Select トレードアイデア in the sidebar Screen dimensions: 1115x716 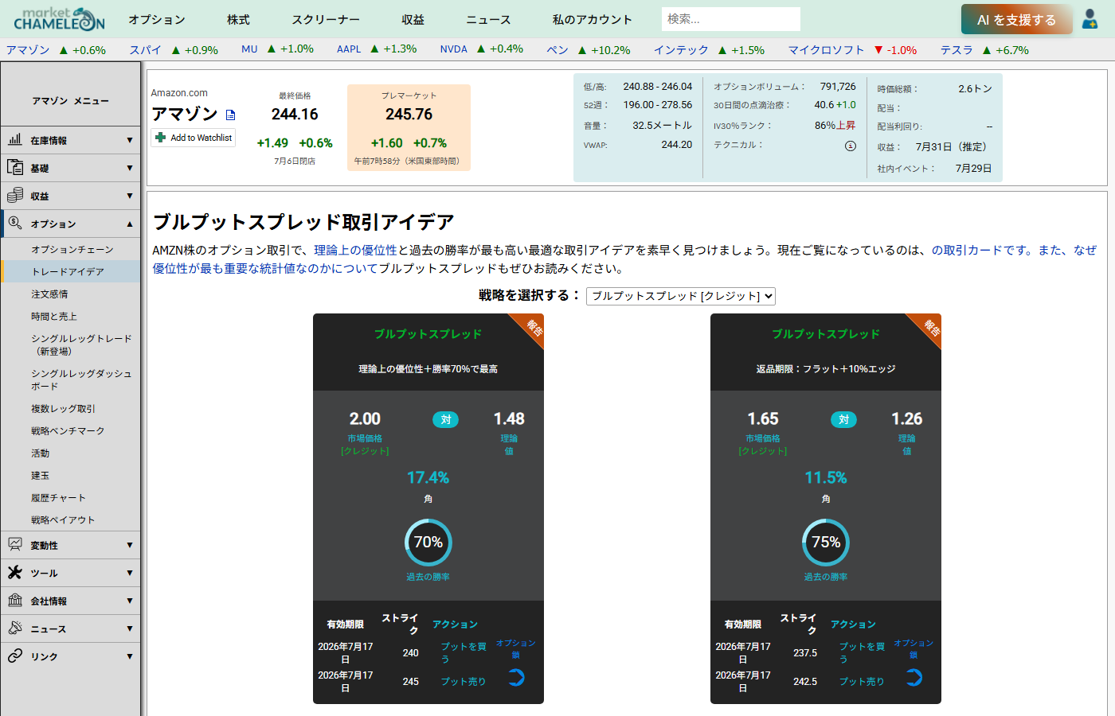(68, 272)
